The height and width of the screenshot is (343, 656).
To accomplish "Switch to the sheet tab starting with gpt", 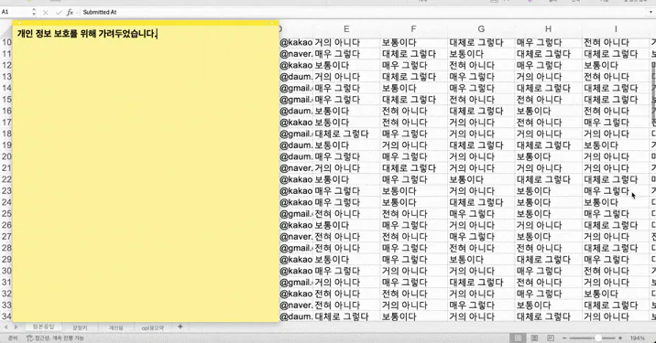I will (153, 328).
